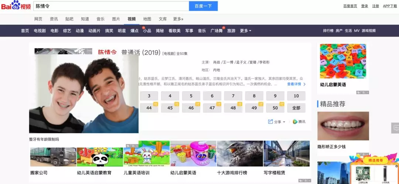Switch to the 图片 search tab
This screenshot has height=184, width=399.
point(116,19)
